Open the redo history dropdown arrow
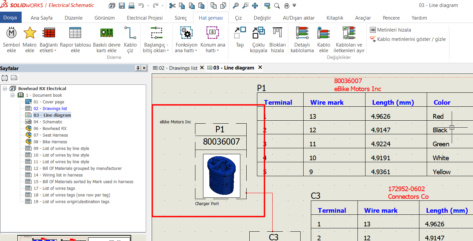The width and height of the screenshot is (473, 241). 162,6
